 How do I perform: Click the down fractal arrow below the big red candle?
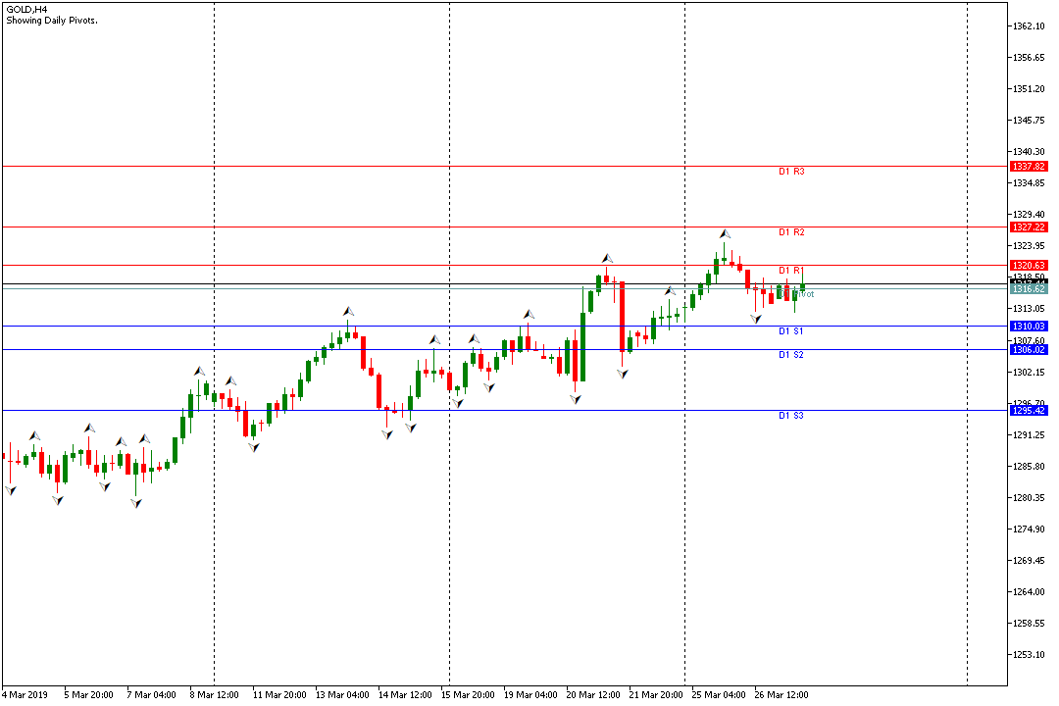(x=623, y=374)
